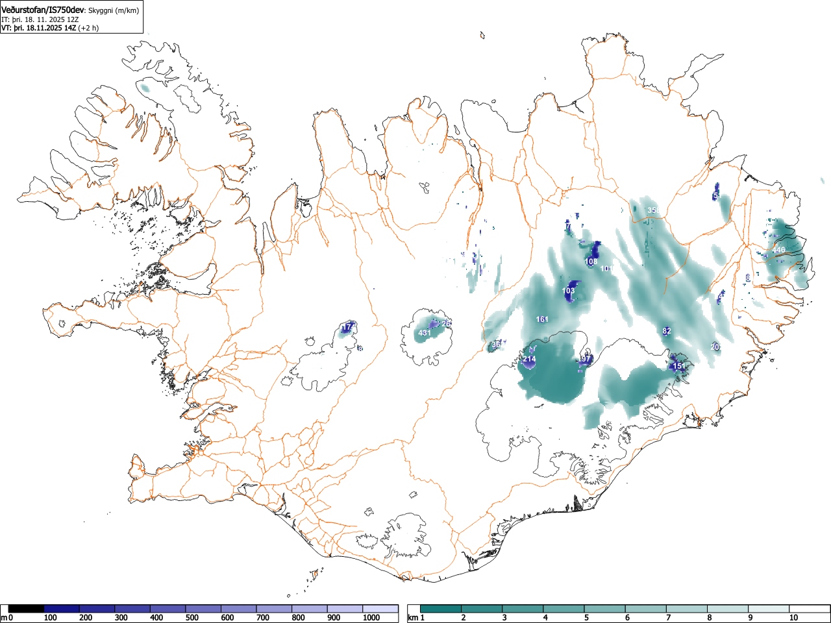Screen dimensions: 831x623
Task: Click the 'Veðurstofan/IS750dev' title text
Action: 43,10
